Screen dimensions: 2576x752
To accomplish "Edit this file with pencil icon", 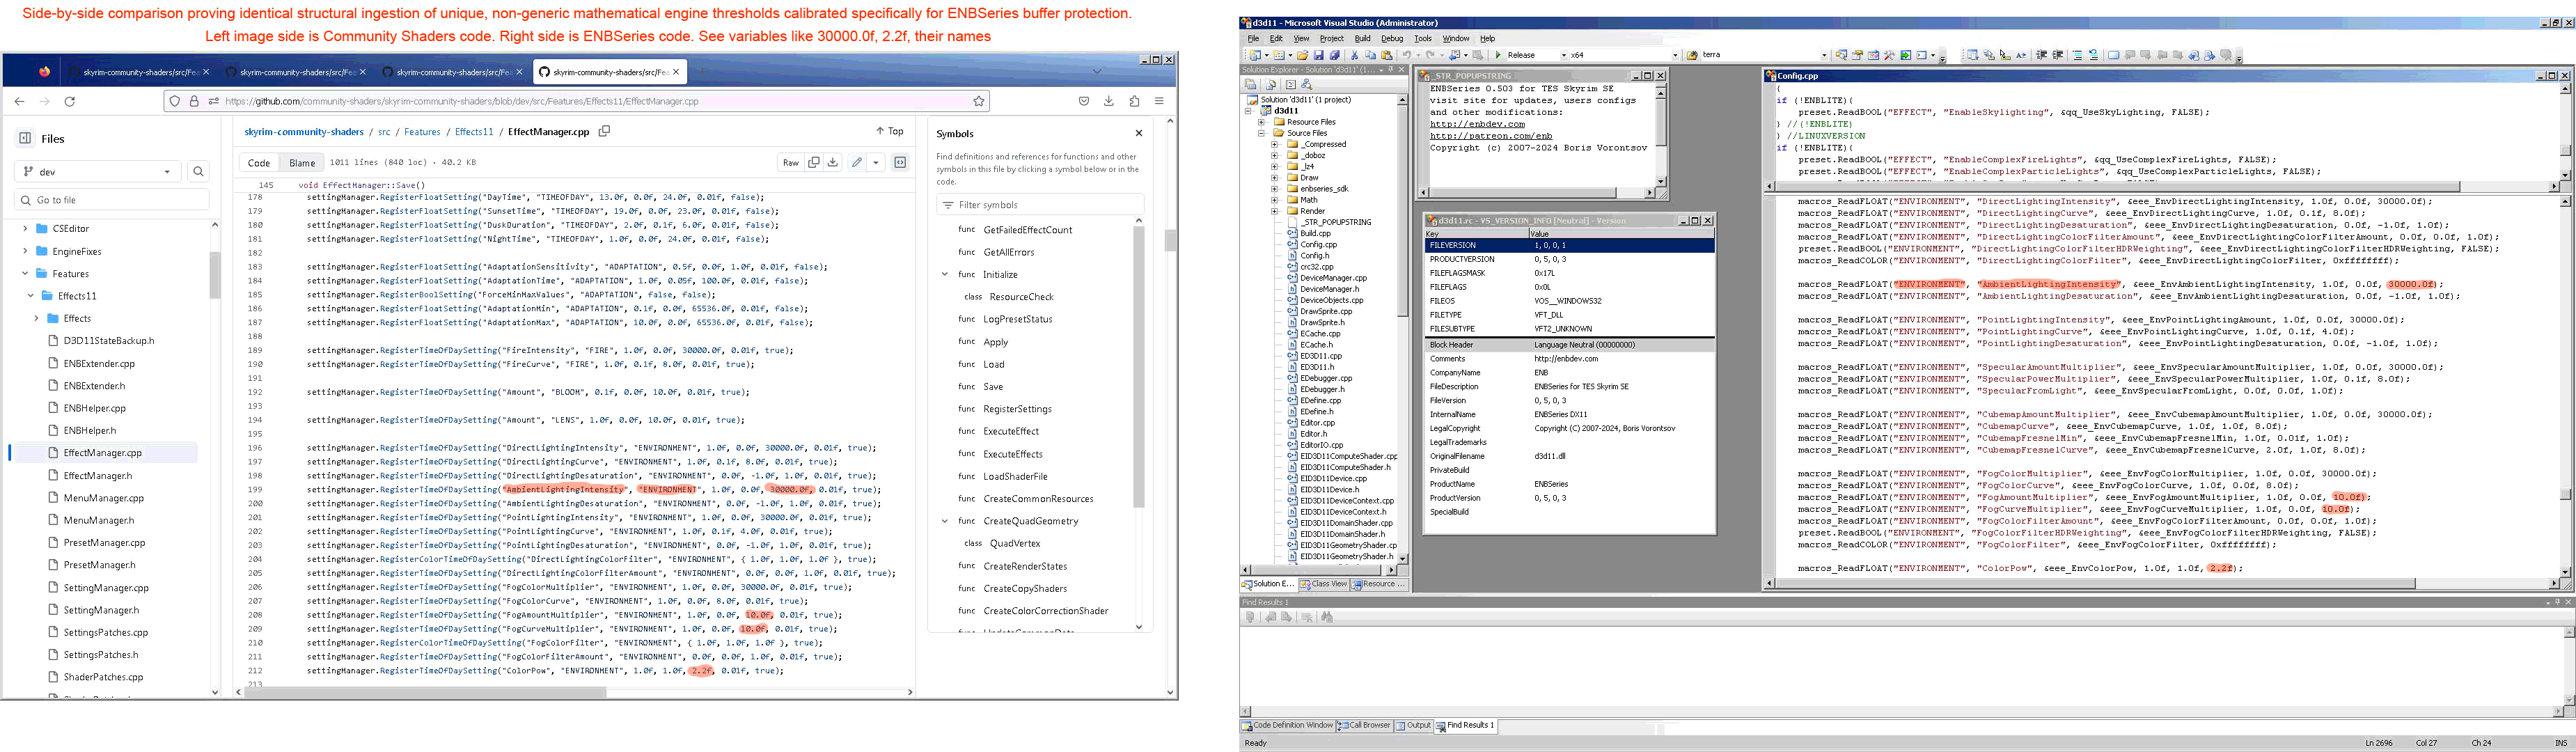I will point(857,162).
